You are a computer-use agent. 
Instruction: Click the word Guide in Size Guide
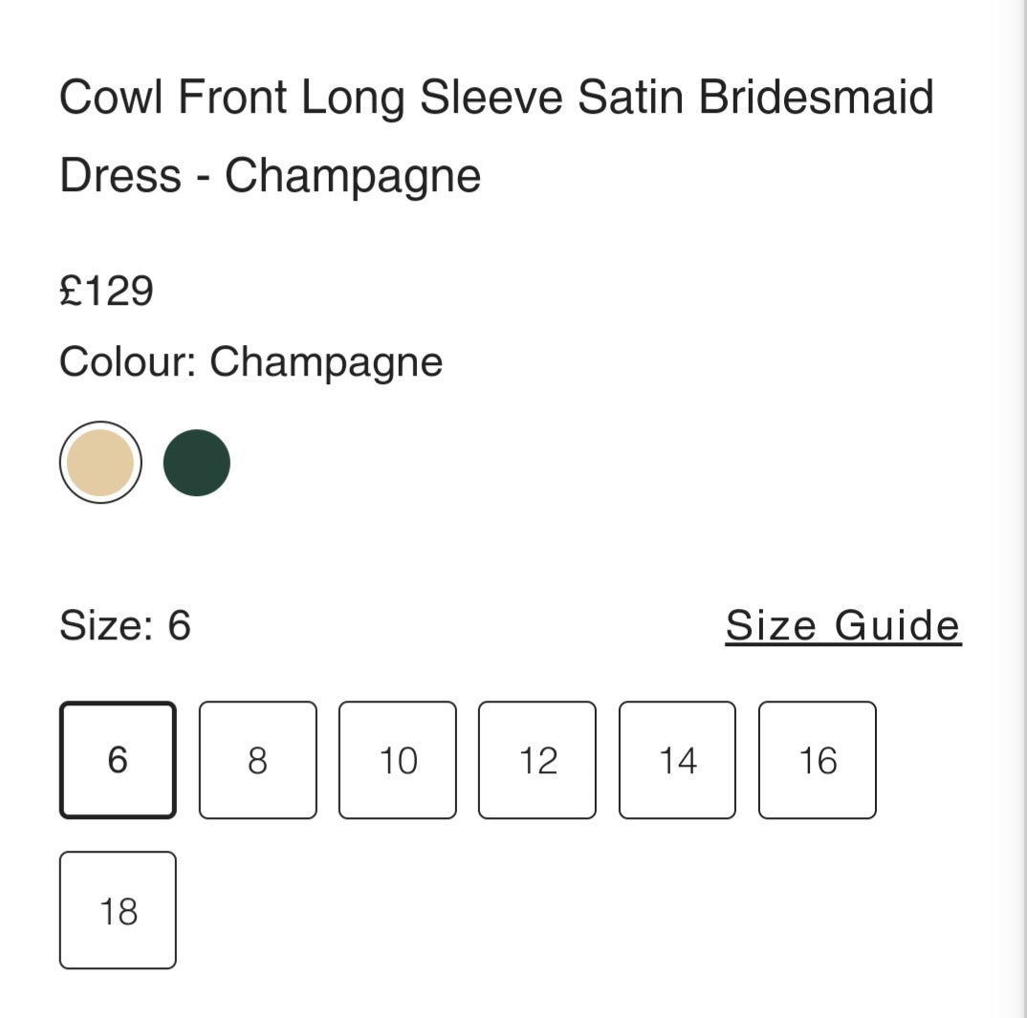coord(897,625)
